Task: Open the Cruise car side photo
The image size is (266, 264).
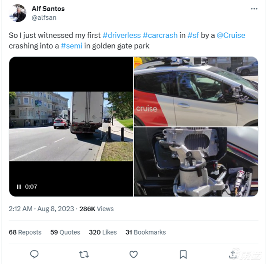Action: coord(196,91)
